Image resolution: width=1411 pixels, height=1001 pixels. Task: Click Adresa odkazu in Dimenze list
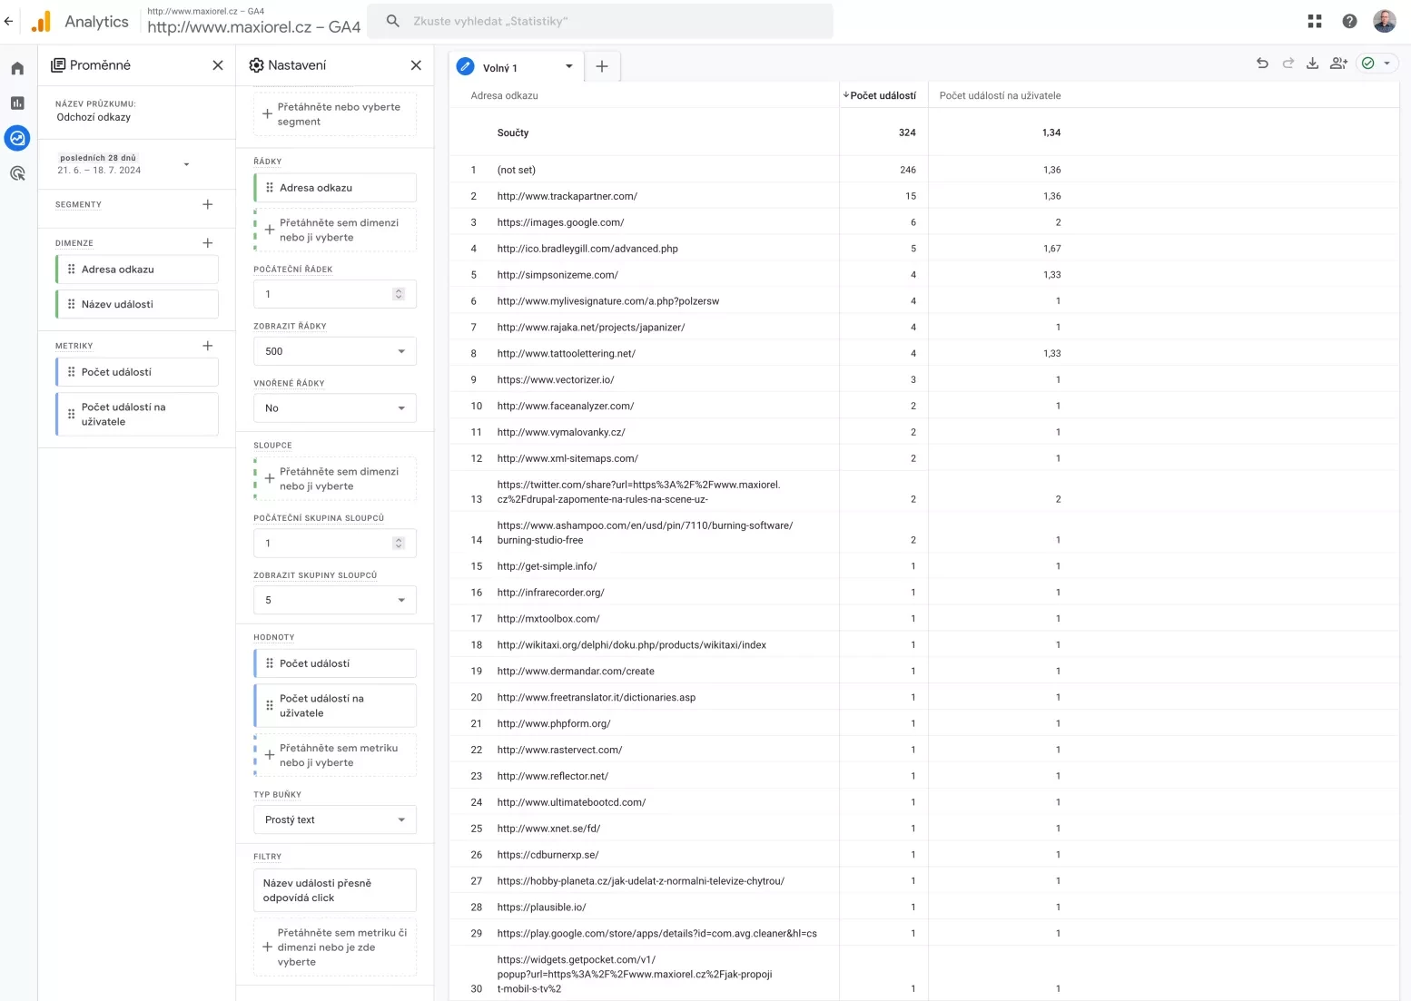click(x=137, y=270)
